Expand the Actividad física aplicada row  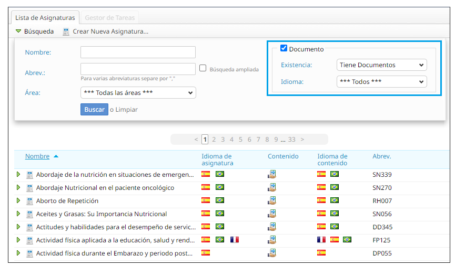pyautogui.click(x=18, y=240)
